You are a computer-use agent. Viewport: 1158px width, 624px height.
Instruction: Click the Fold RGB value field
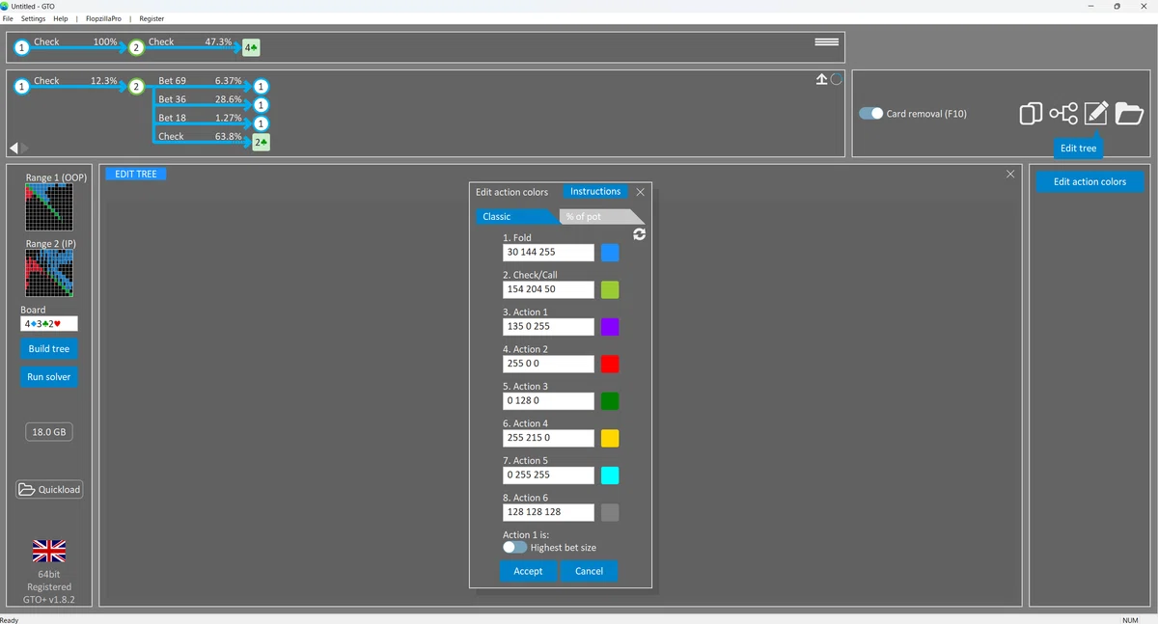[x=548, y=253]
